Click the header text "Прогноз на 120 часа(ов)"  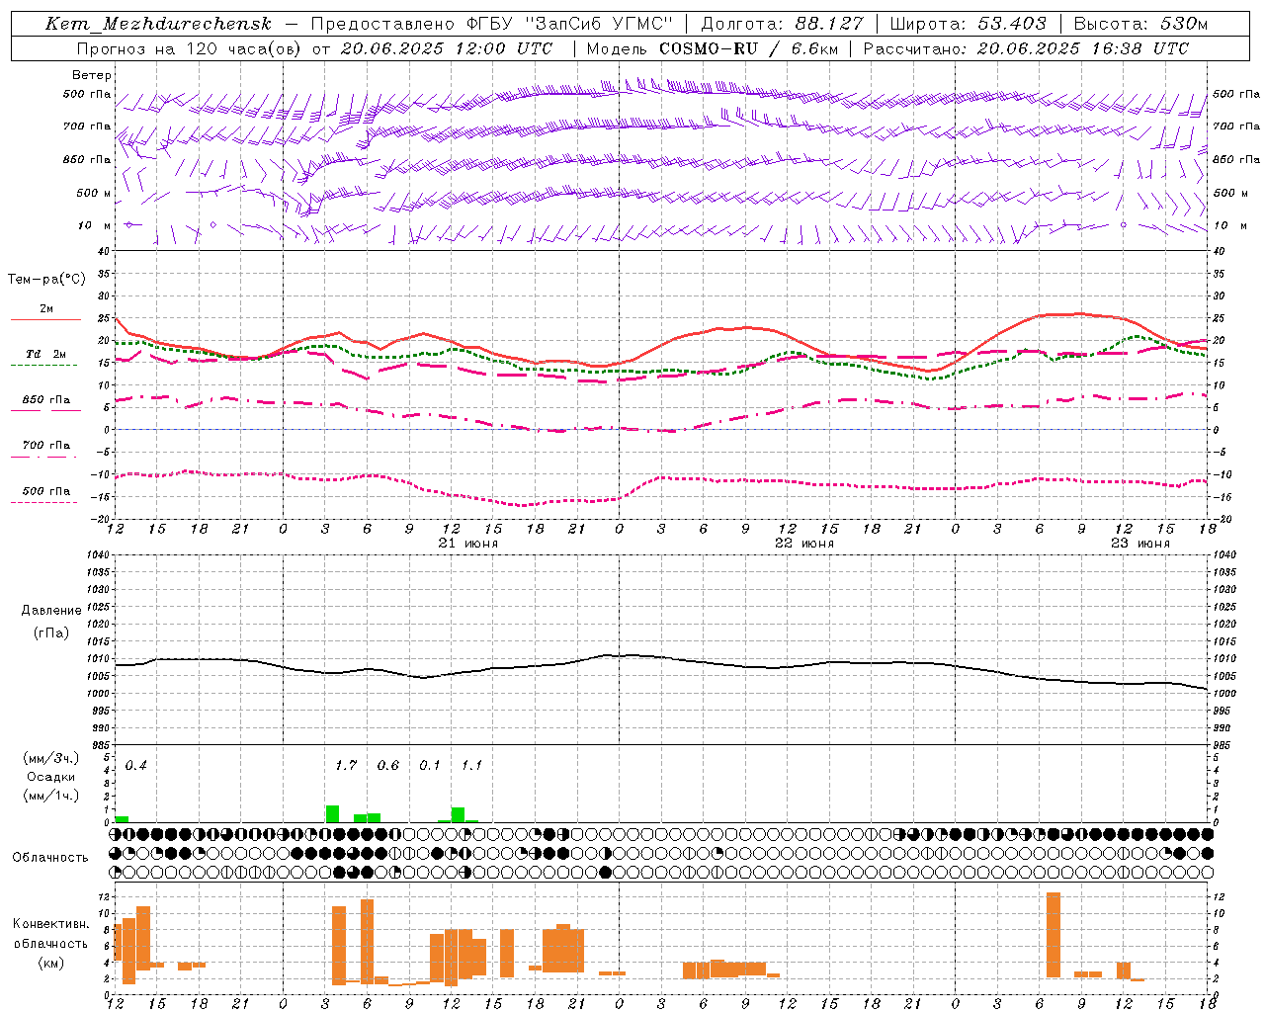(x=189, y=48)
